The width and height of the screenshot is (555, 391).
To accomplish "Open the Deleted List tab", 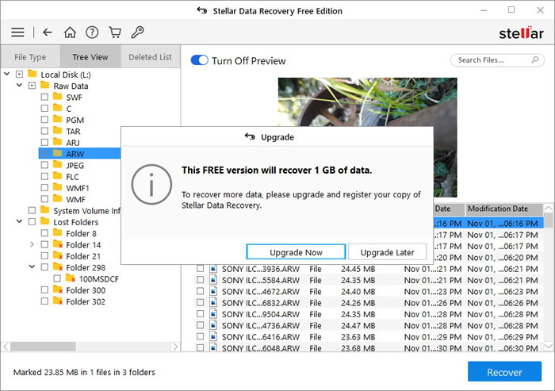I will click(150, 57).
